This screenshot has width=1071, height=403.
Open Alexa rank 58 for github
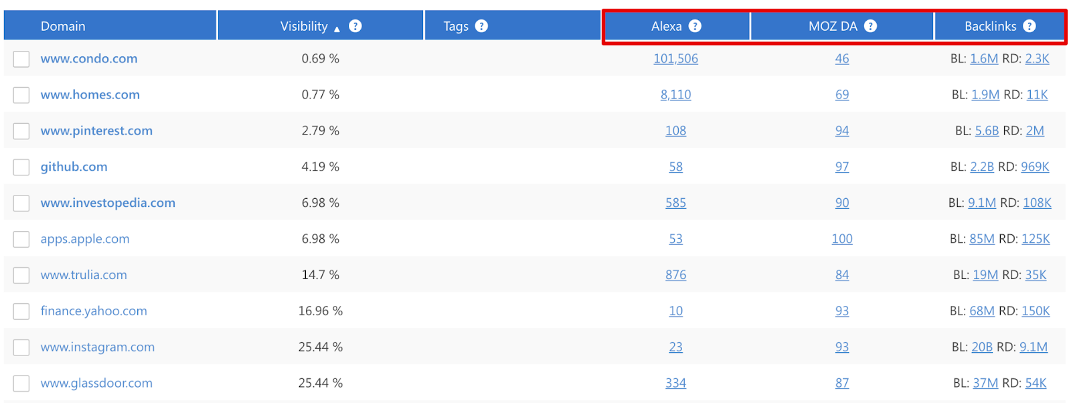(x=676, y=167)
